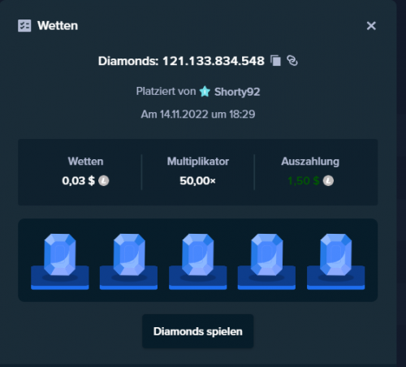Click the date 14.11.2022 um 18:29

[x=207, y=114]
